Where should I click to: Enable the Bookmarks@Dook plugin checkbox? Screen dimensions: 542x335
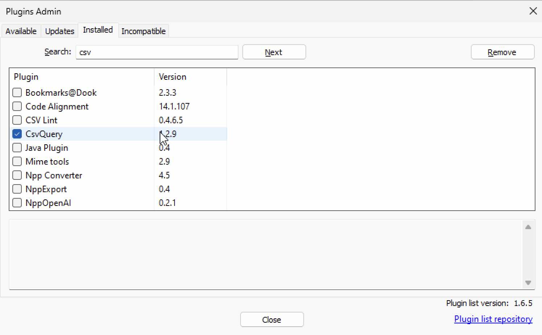17,92
